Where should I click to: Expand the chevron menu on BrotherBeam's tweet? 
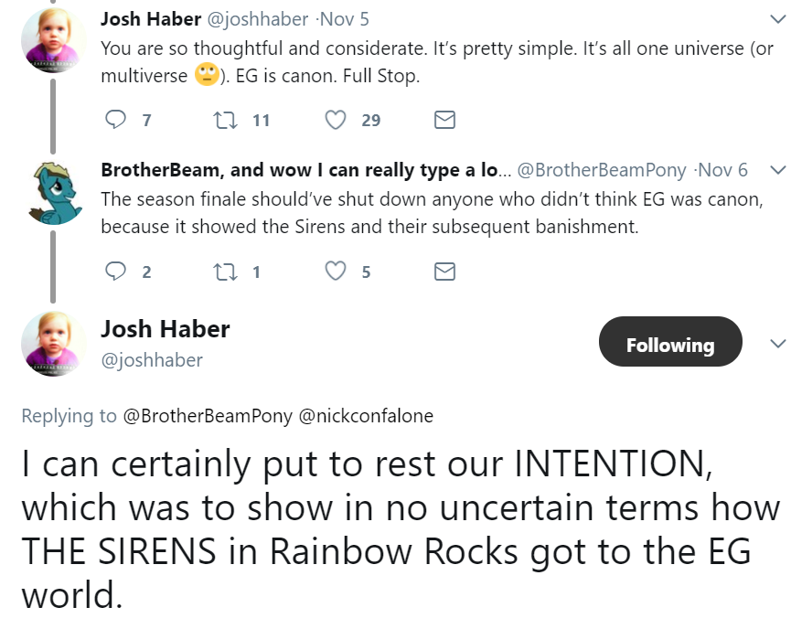click(x=777, y=170)
